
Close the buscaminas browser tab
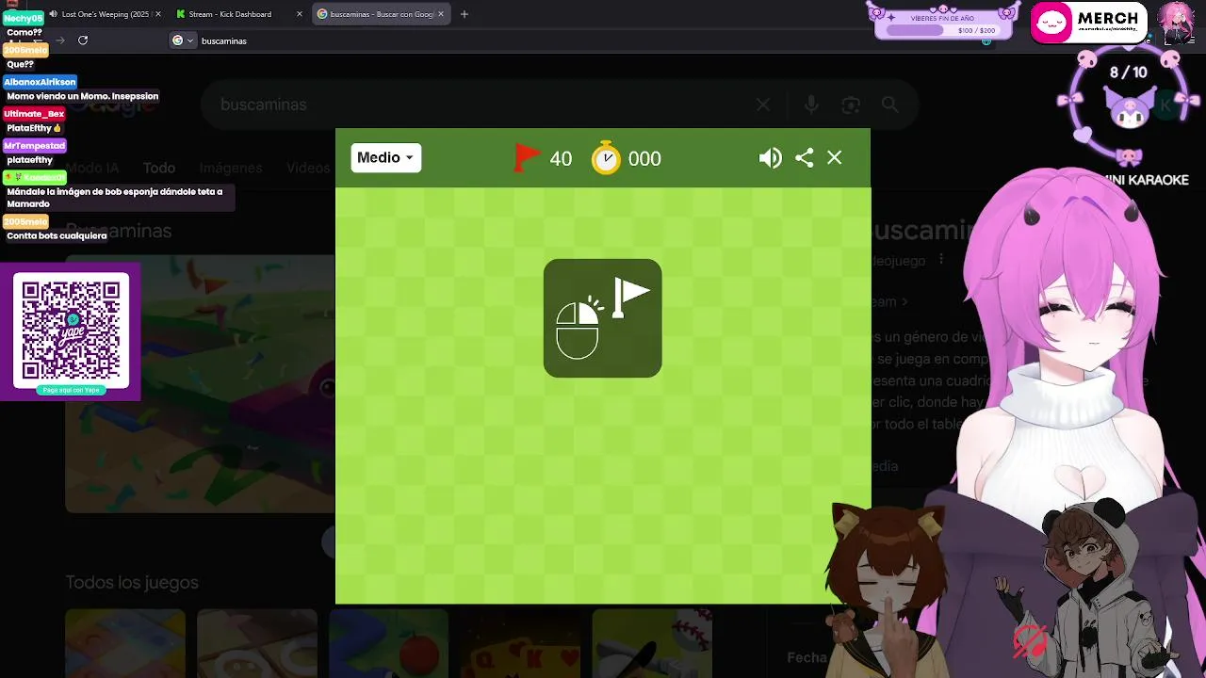pos(441,14)
